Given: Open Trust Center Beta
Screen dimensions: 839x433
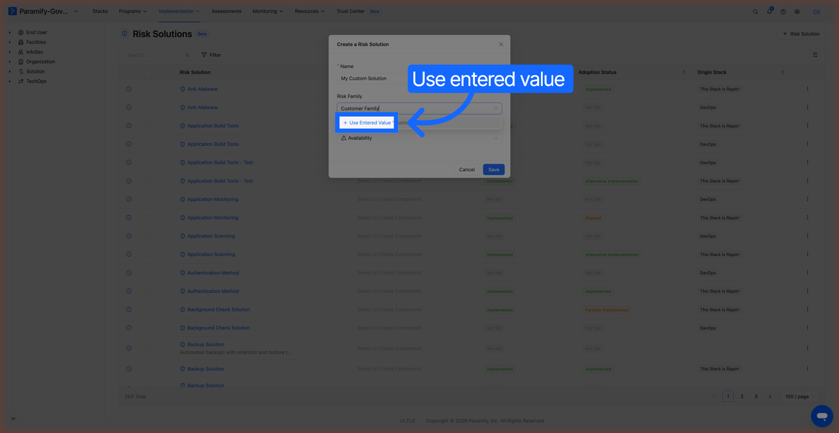Looking at the screenshot, I should coord(358,11).
